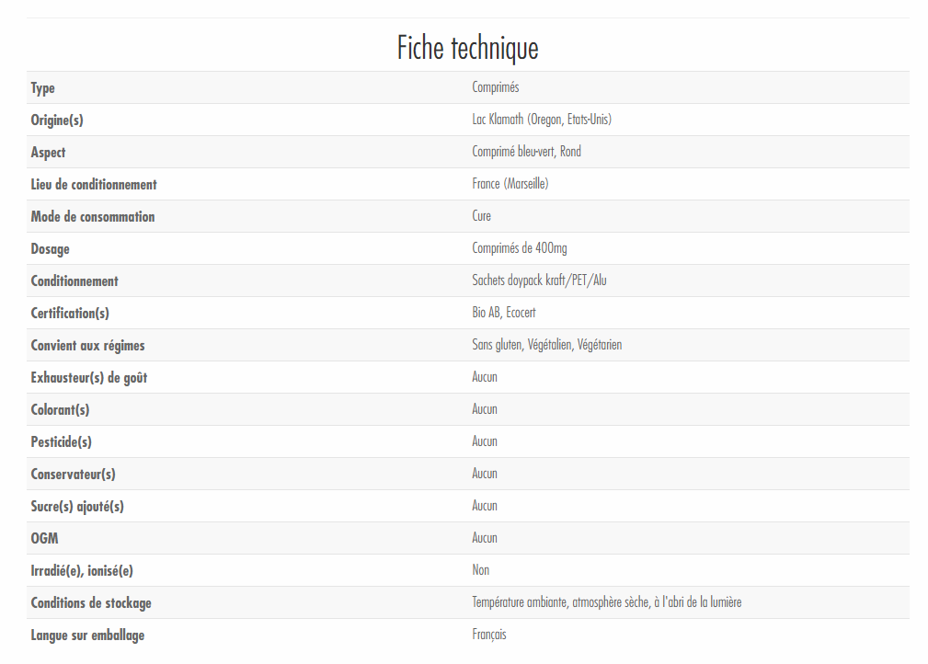Click the "Sucre(s) ajouté(s)" row label
928x664 pixels.
click(x=77, y=506)
